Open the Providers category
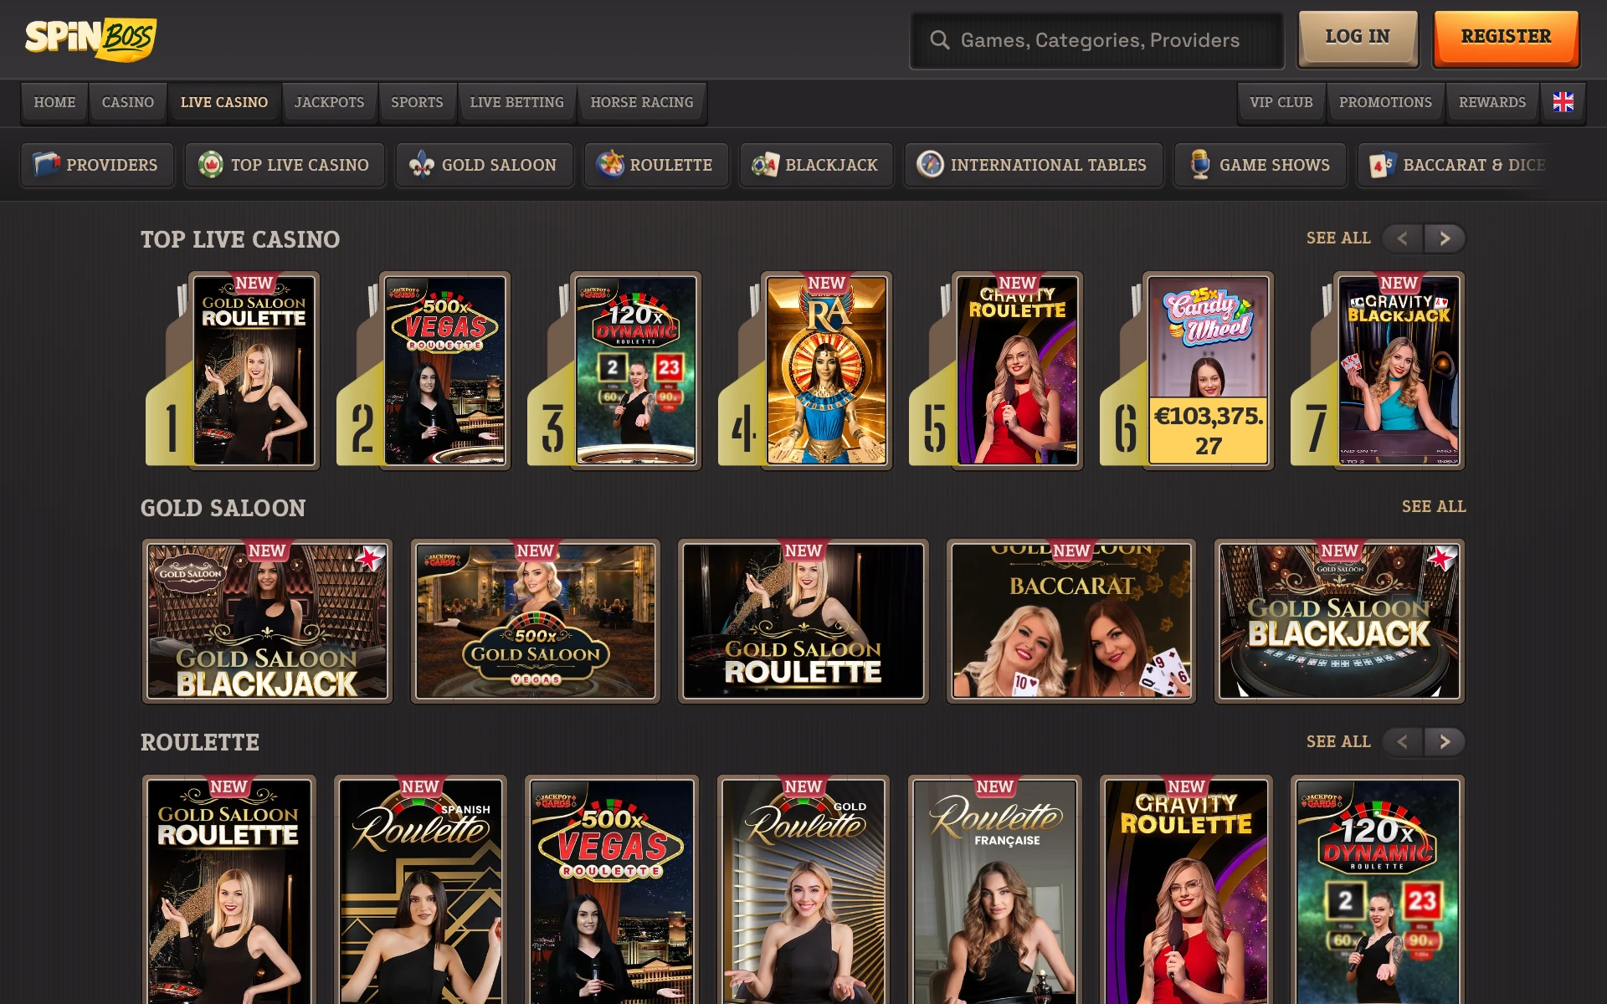The image size is (1607, 1004). tap(96, 165)
